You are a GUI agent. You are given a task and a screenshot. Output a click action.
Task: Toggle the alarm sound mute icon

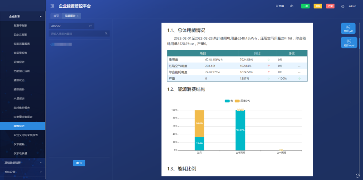291,6
